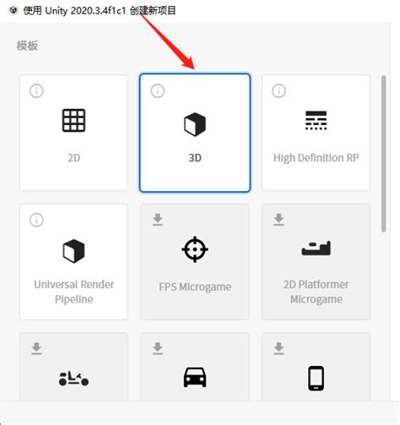Click the Unity logo in title bar
This screenshot has width=400, height=425.
click(14, 10)
